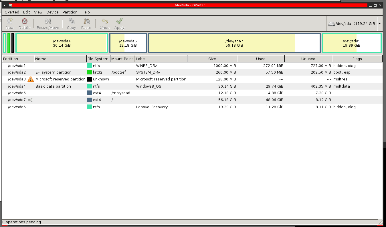The width and height of the screenshot is (386, 227).
Task: Select /dev/sda4 in the partition list
Action: 192,86
